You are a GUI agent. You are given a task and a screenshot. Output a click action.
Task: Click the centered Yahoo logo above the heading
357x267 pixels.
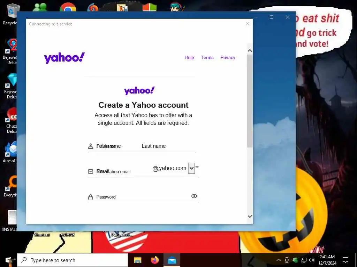coord(139,91)
